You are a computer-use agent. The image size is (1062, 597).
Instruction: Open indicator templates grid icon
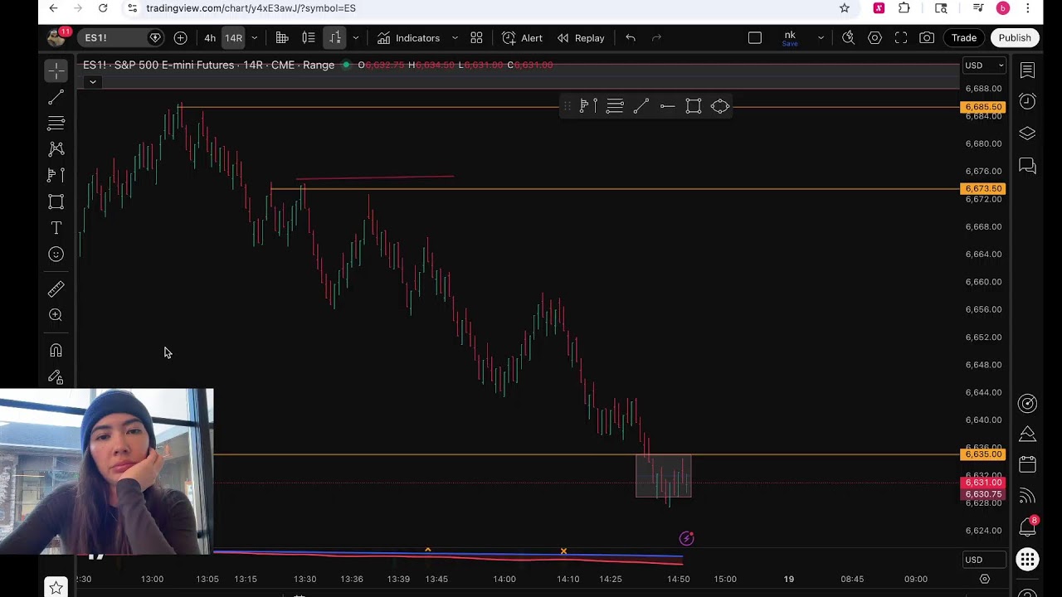[476, 38]
